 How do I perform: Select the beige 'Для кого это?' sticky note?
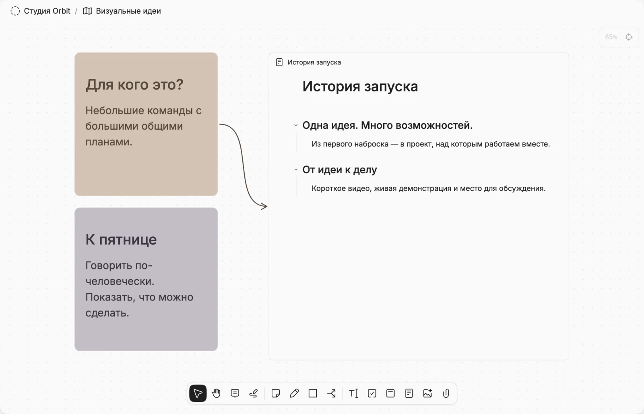pos(146,124)
